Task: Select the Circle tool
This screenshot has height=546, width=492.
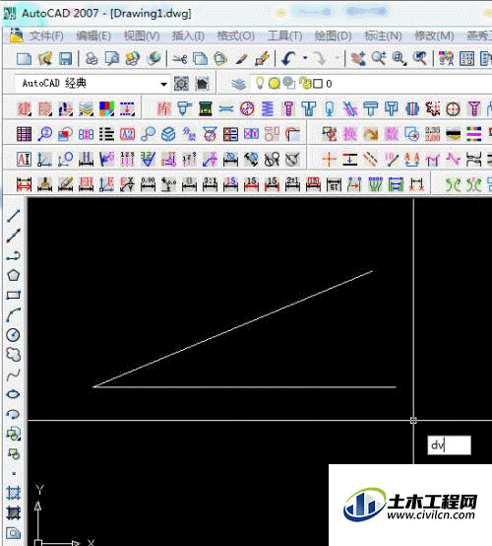Action: click(x=13, y=335)
